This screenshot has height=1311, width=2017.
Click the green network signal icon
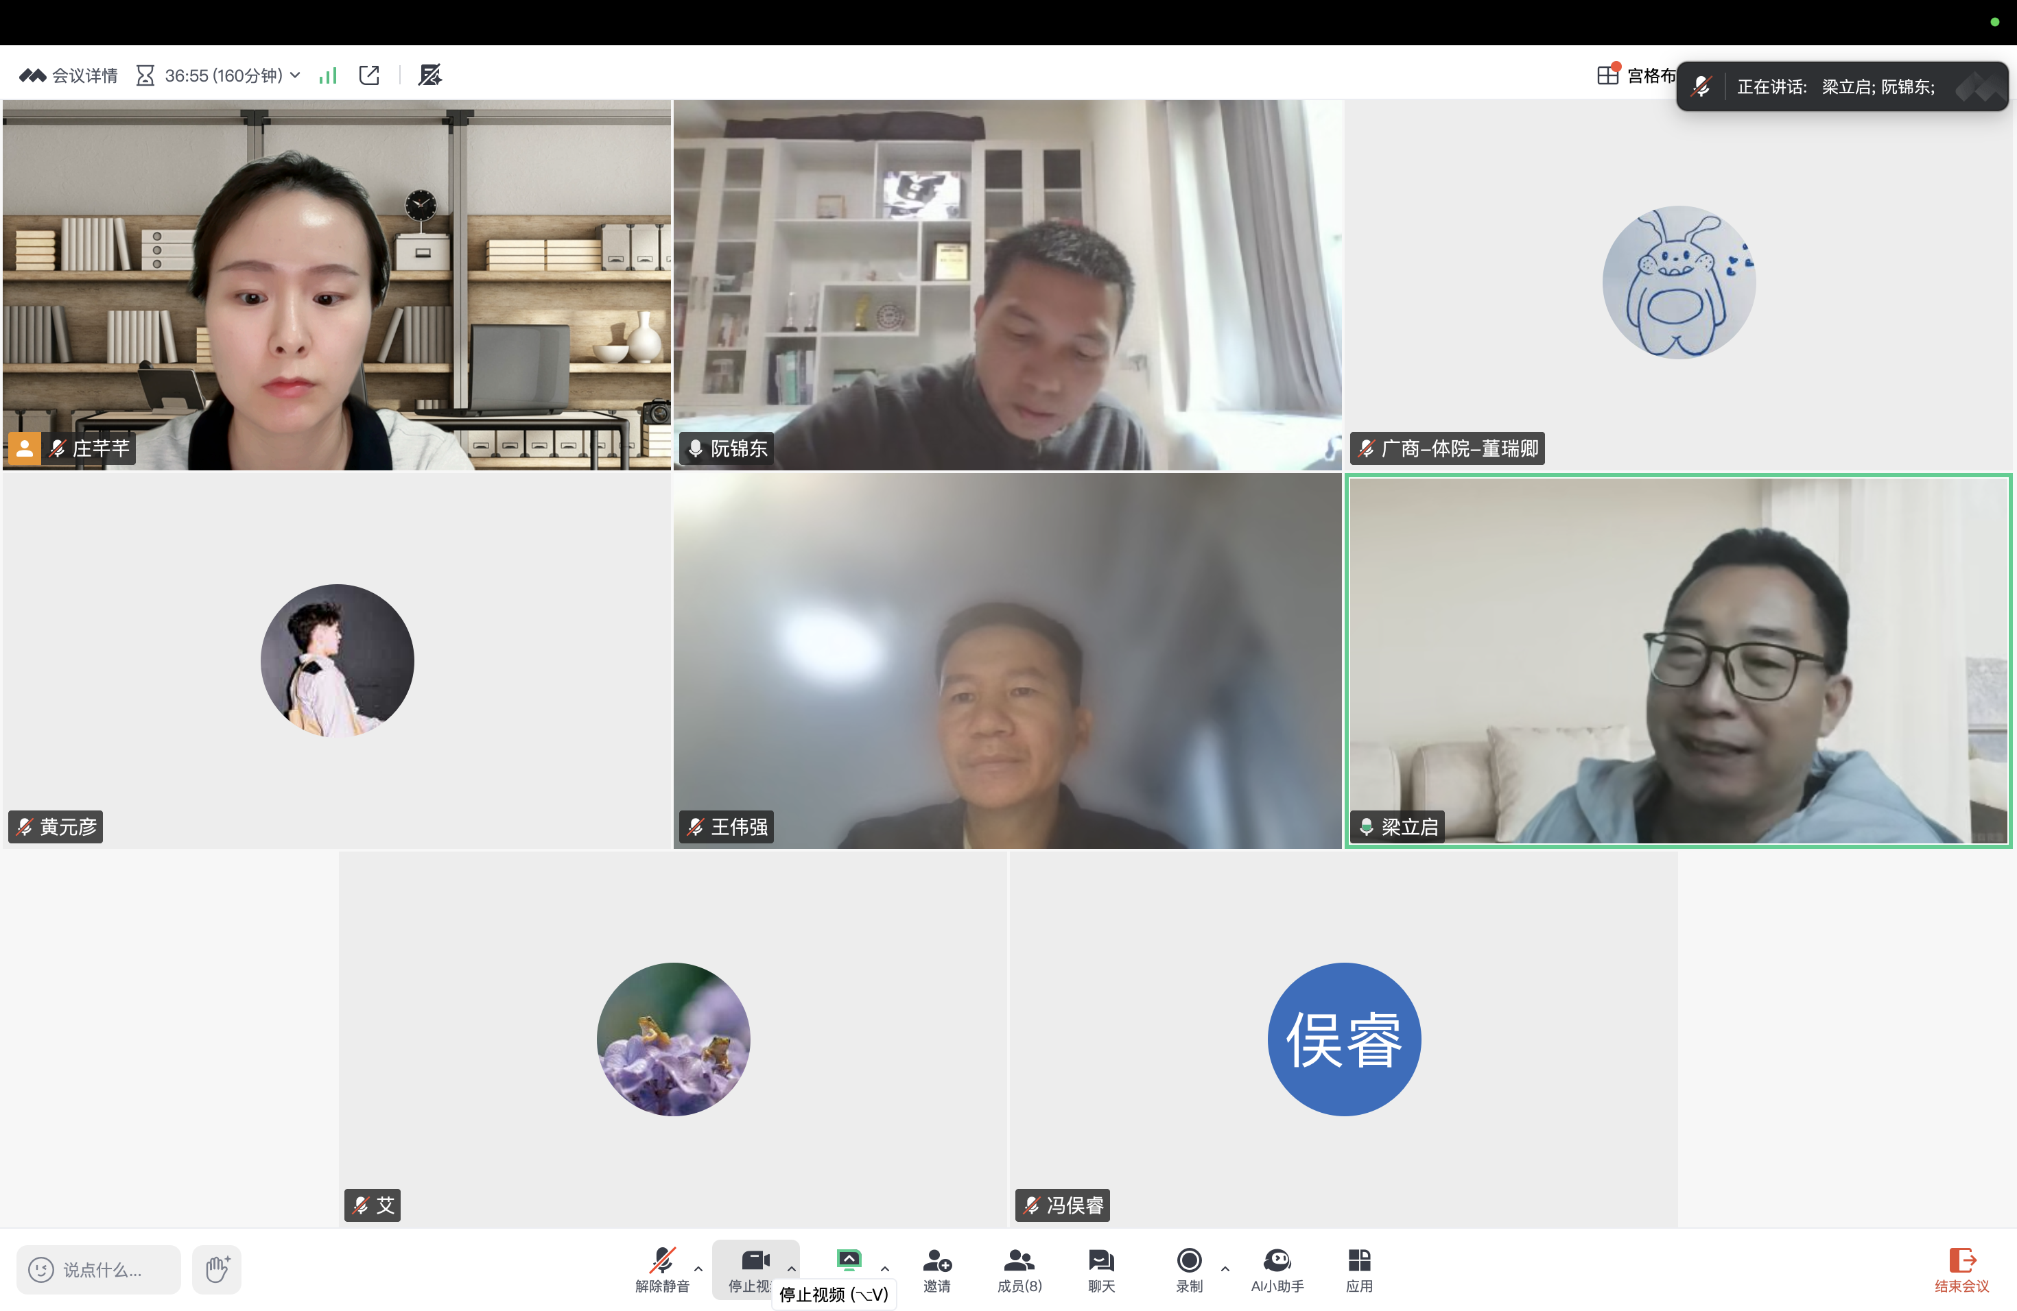coord(328,75)
